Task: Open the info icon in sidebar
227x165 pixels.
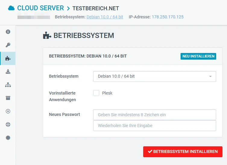Action: 8,32
